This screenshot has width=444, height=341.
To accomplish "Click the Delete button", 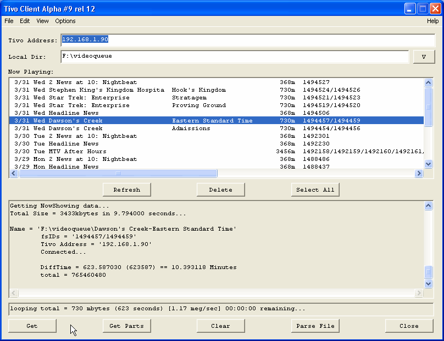I will click(x=220, y=189).
